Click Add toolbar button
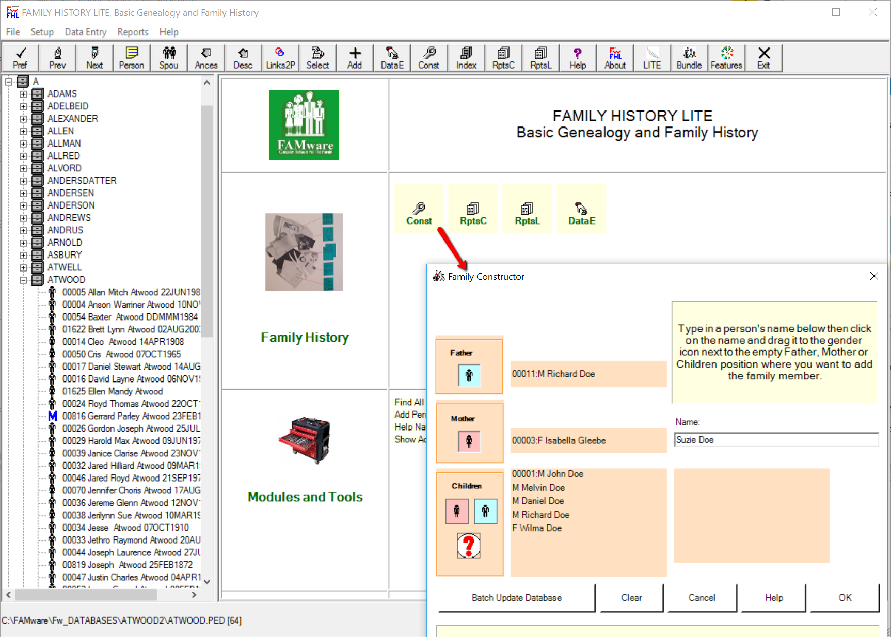The width and height of the screenshot is (891, 637). click(355, 58)
